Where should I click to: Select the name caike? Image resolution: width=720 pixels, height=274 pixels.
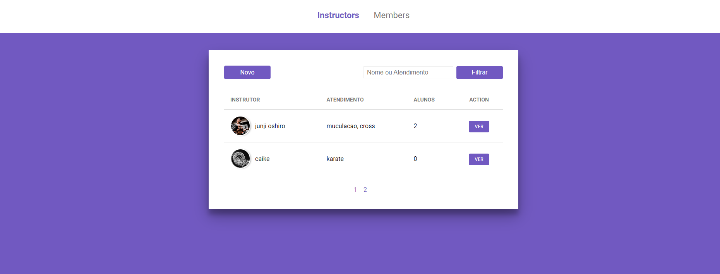click(x=262, y=159)
